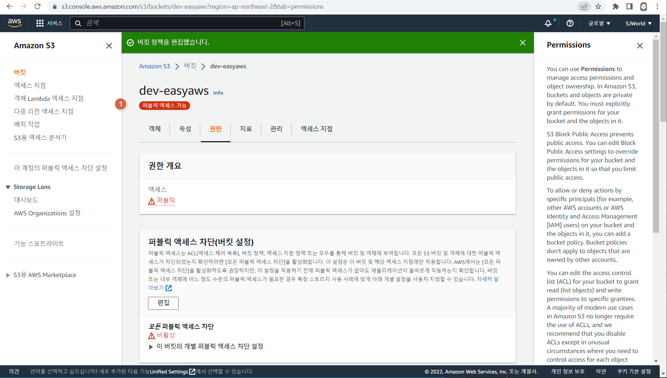Screen dimensions: 667x378
Task: Open the 글로벌 region dropdown
Action: click(x=599, y=23)
